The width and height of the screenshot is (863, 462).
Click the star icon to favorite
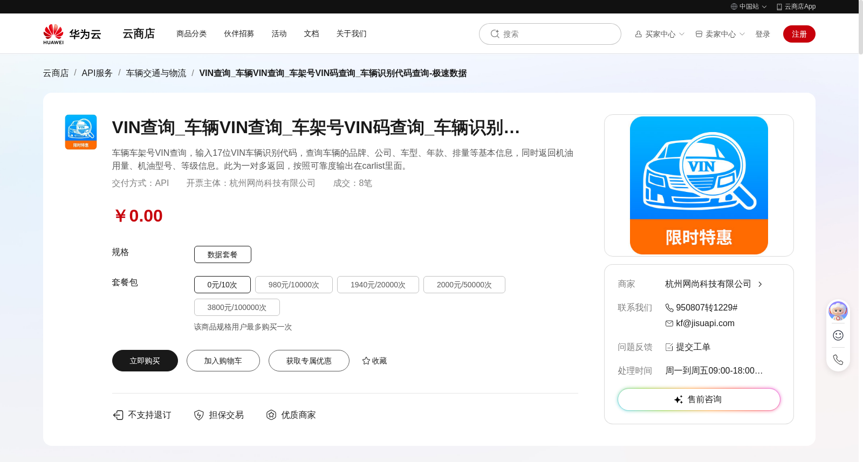[x=366, y=361]
